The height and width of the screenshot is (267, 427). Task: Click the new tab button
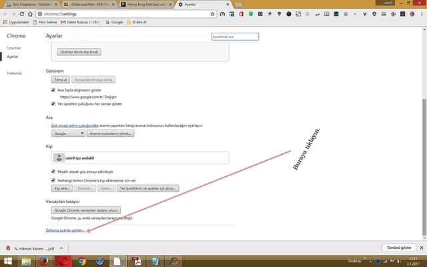pos(238,5)
